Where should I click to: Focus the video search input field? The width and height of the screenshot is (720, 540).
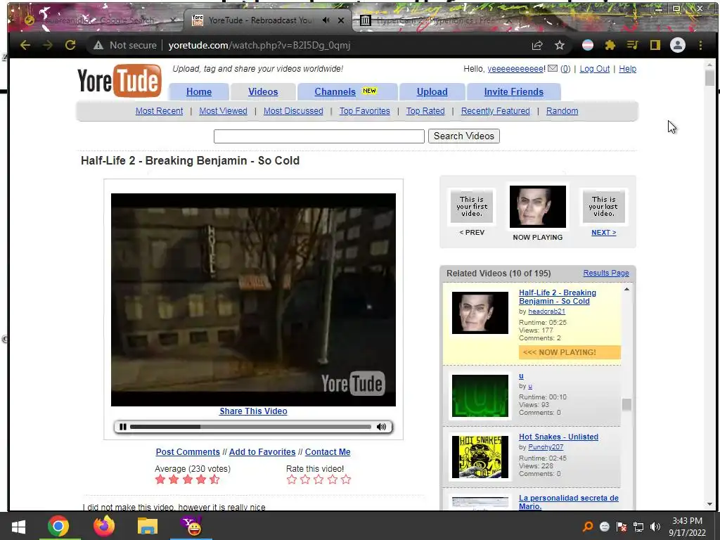(319, 136)
